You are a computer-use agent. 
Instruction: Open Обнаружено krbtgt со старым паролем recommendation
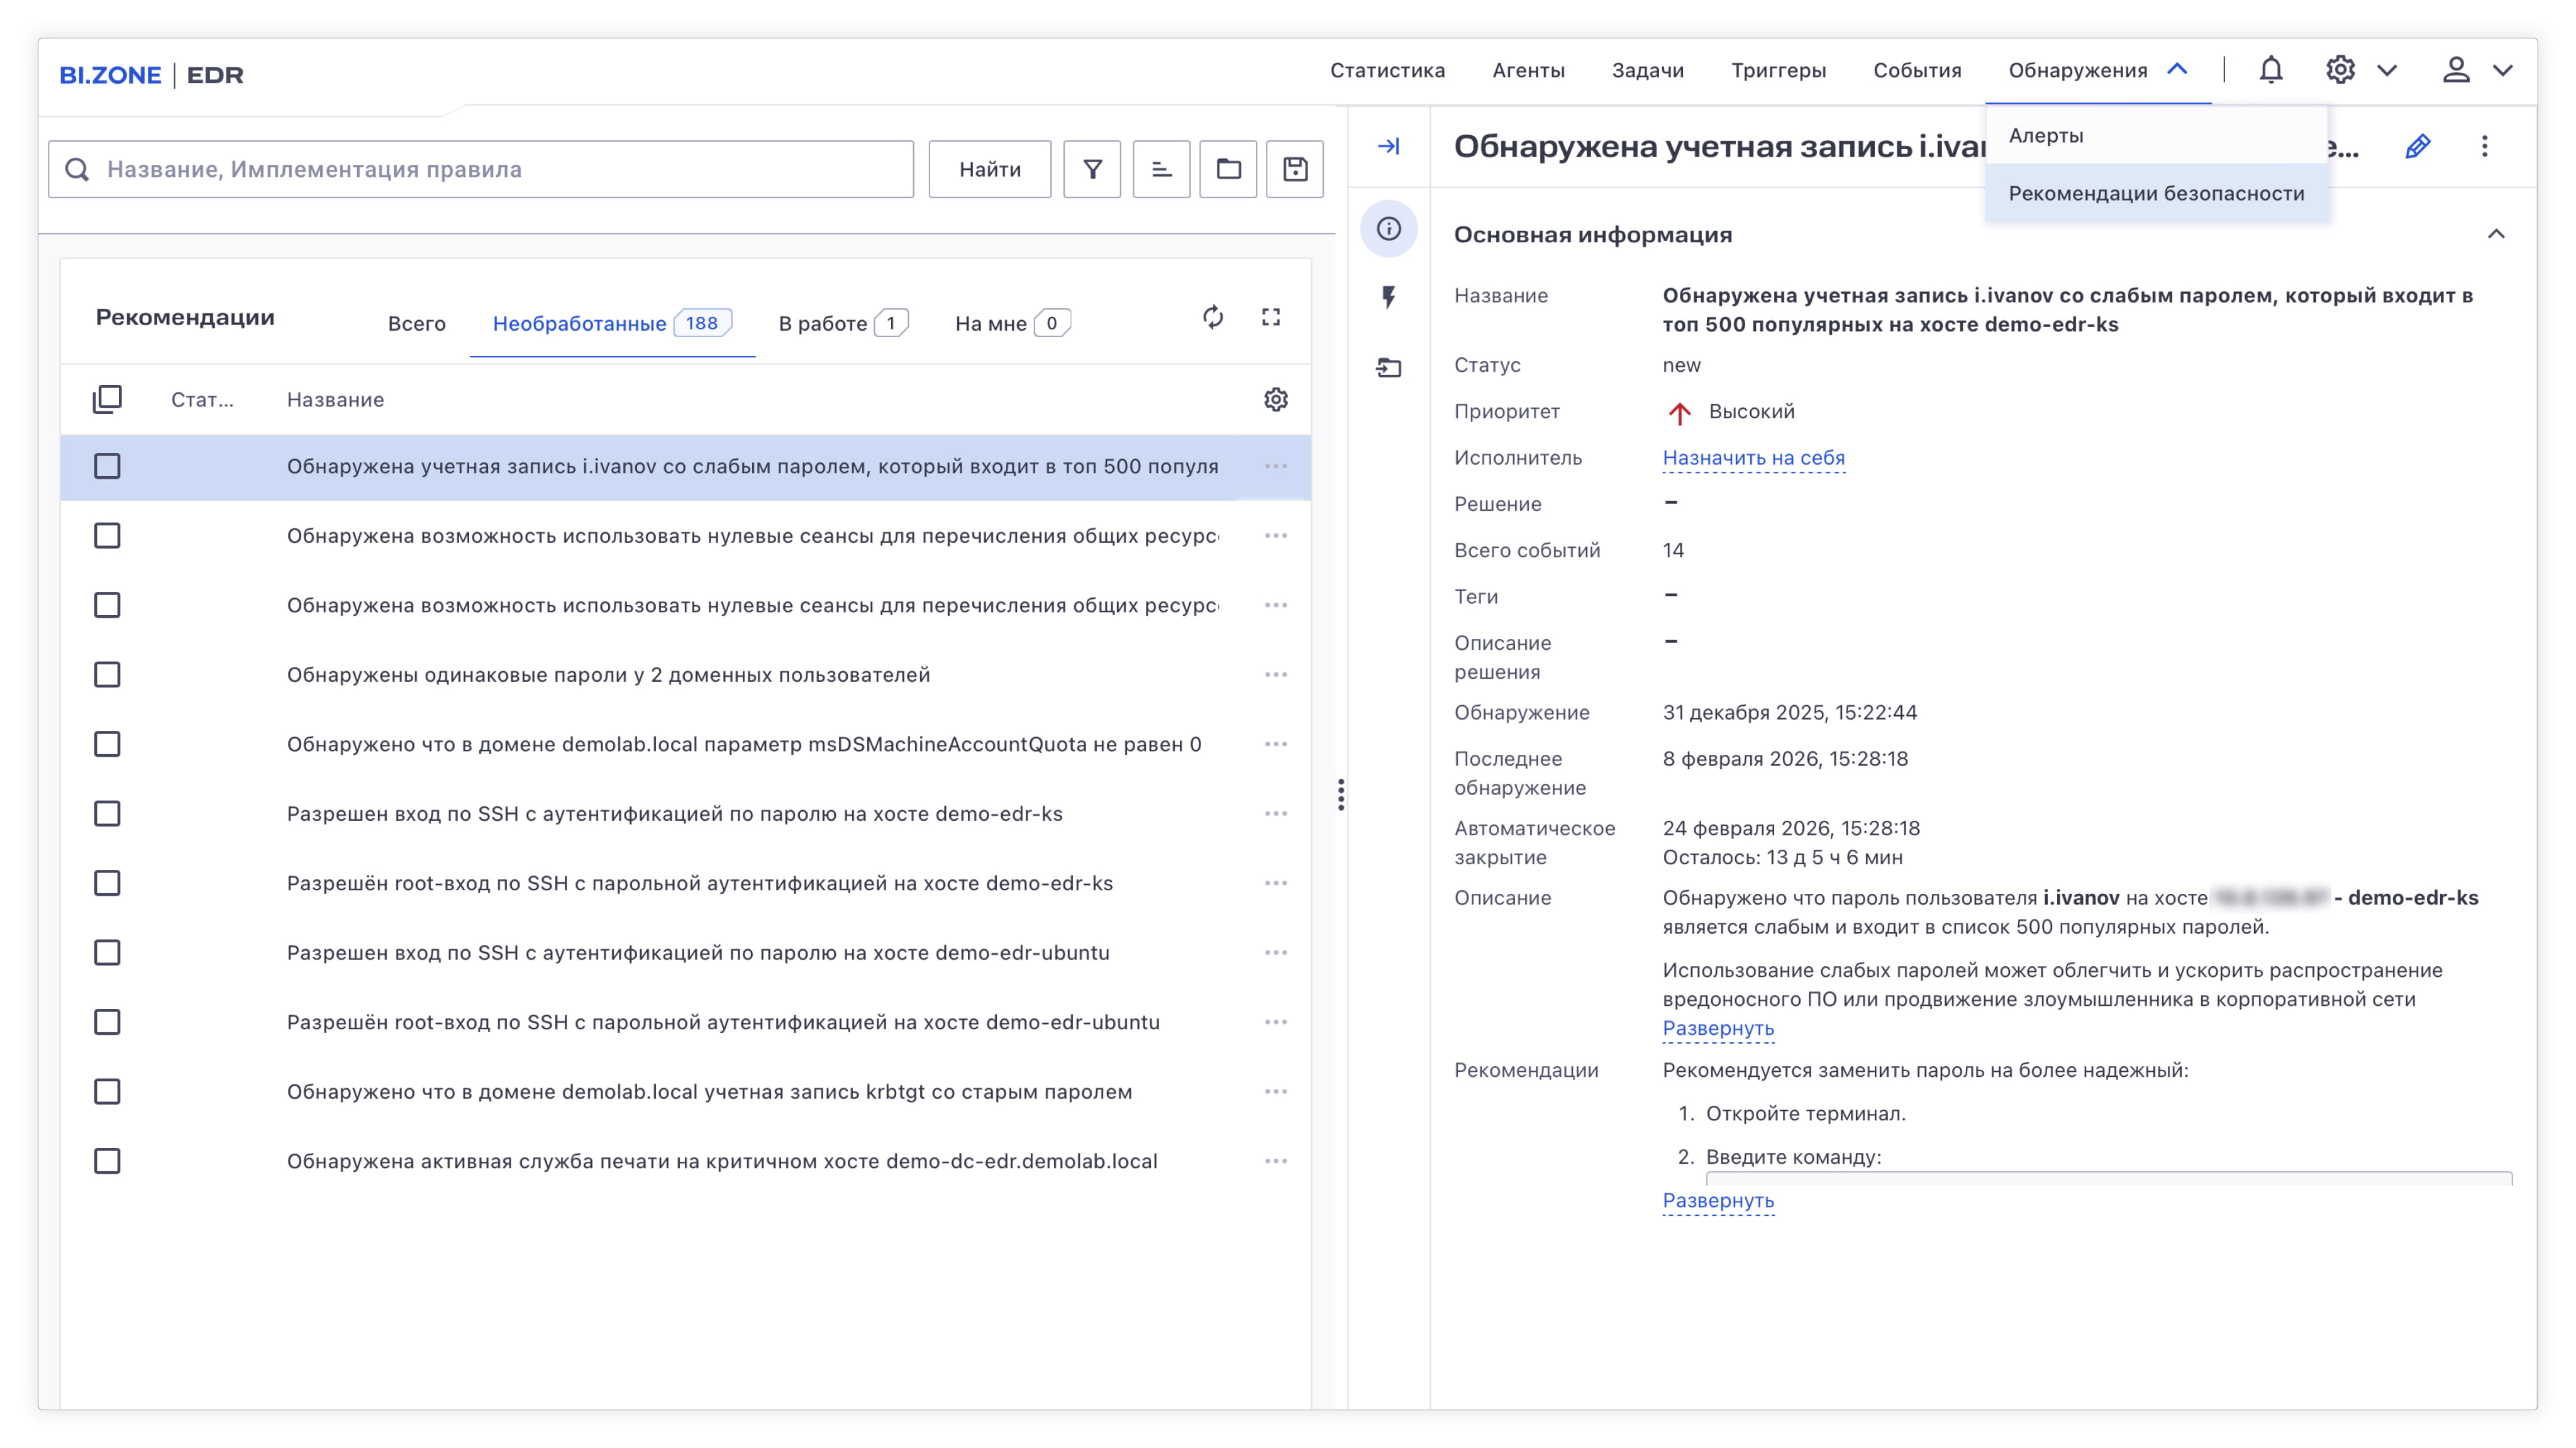709,1092
